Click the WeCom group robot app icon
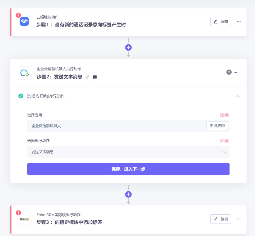This screenshot has width=255, height=236. [x=25, y=73]
